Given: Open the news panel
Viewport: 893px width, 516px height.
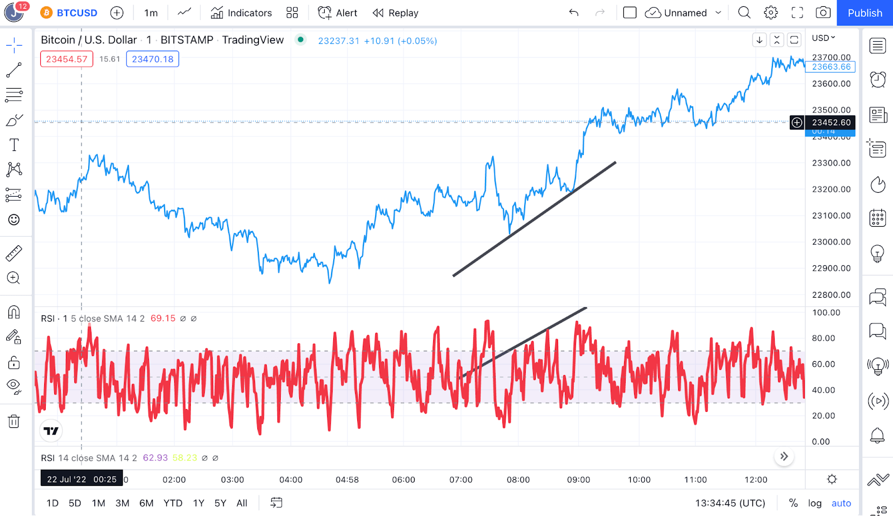Looking at the screenshot, I should tap(878, 115).
